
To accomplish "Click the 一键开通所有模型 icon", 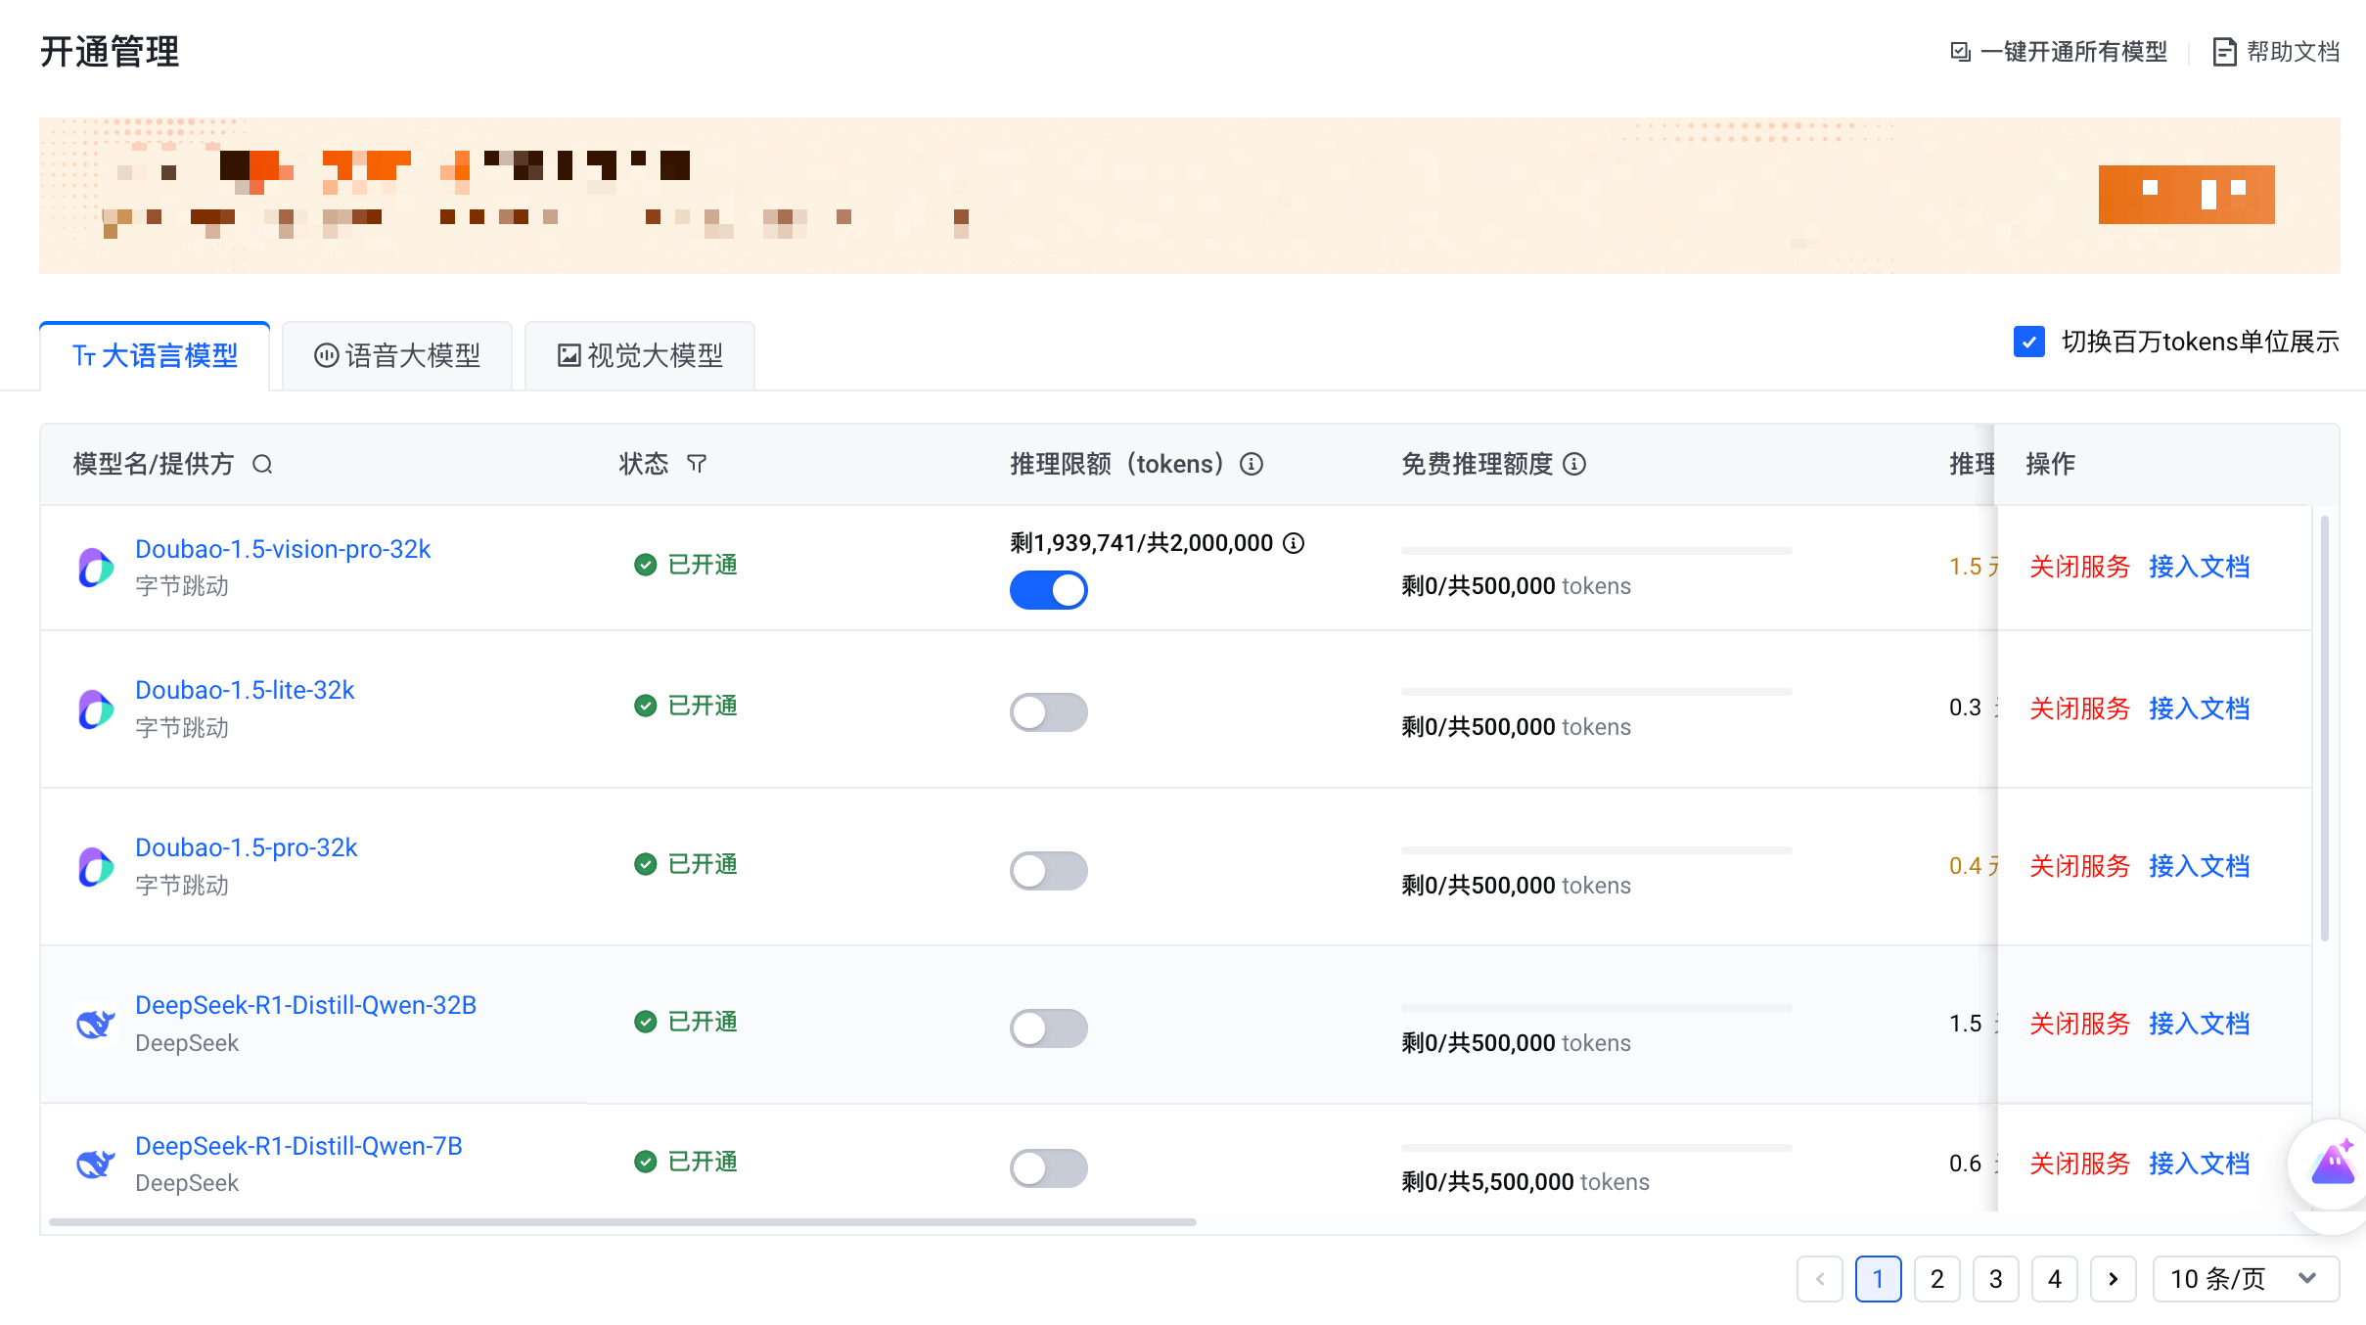I will [x=1960, y=52].
